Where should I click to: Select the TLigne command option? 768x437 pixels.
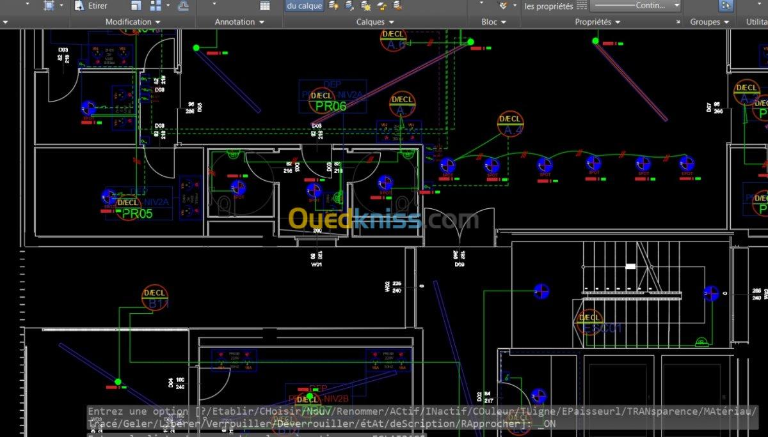(538, 411)
